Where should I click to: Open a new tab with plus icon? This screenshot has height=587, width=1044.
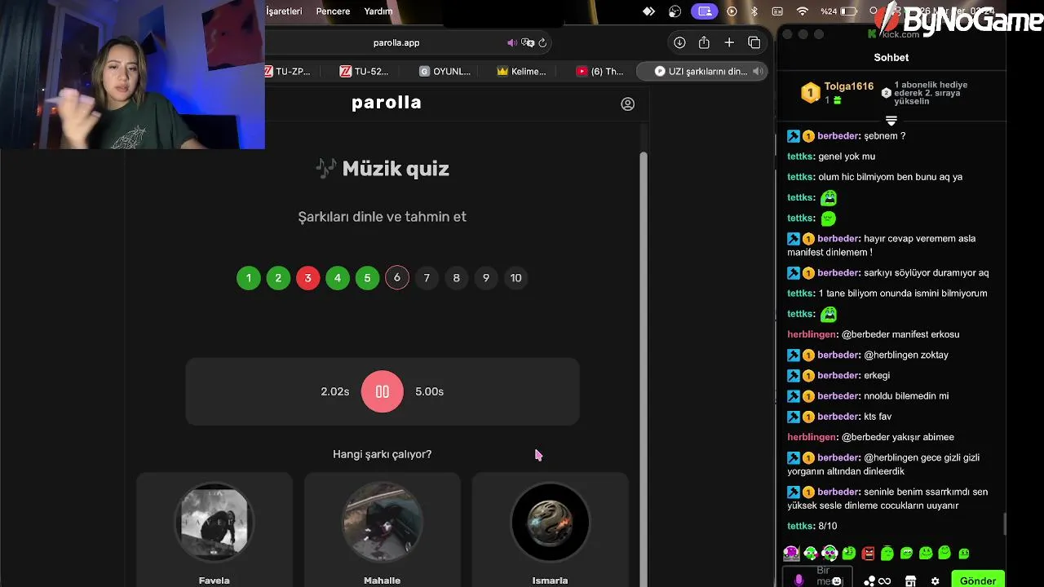tap(729, 42)
